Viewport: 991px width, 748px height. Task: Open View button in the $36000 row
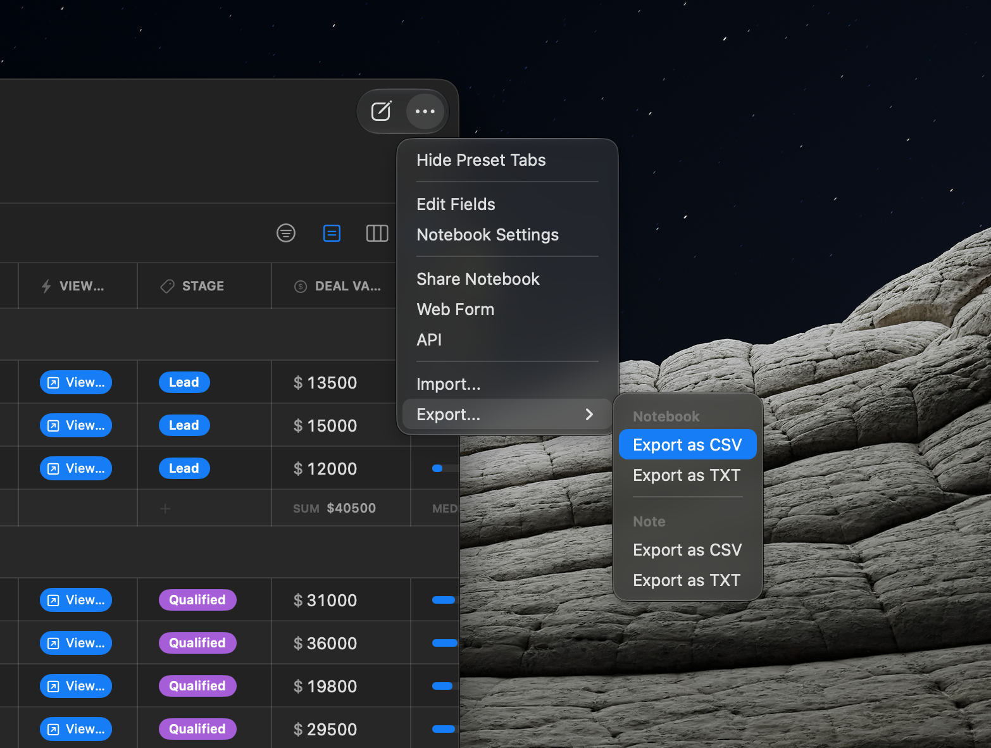point(76,643)
